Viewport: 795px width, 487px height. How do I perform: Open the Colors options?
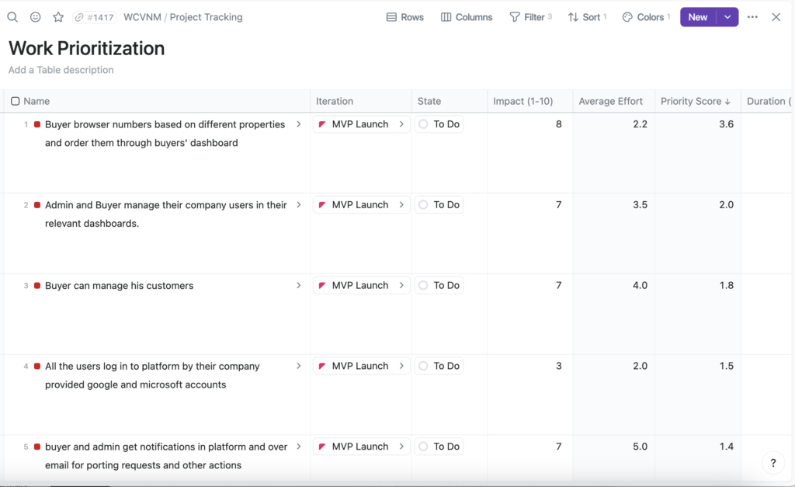[x=647, y=17]
